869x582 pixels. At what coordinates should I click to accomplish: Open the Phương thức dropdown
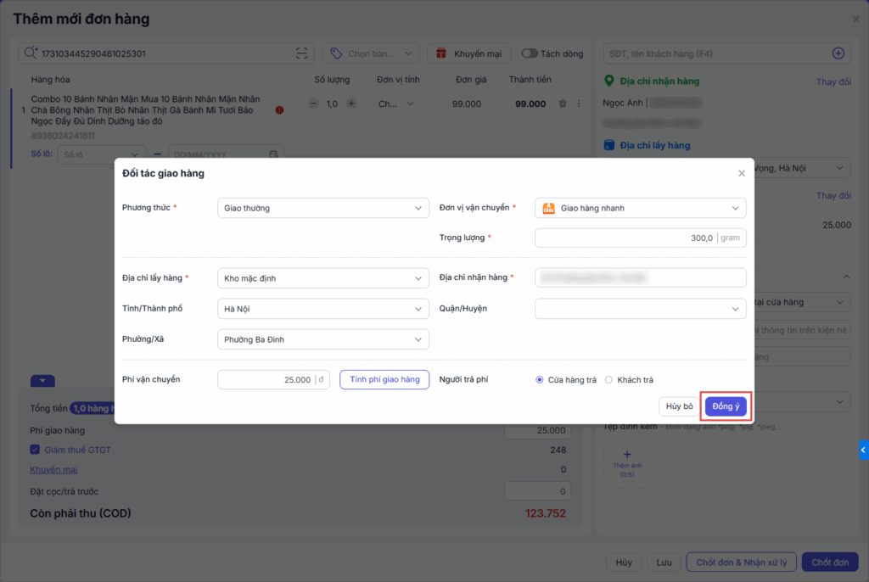pyautogui.click(x=322, y=208)
